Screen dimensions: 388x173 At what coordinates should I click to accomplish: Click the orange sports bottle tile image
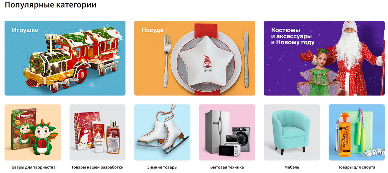[x=357, y=132]
